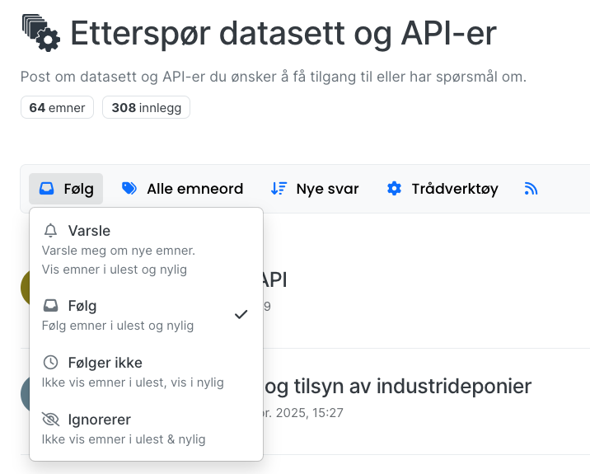
Task: Click the checkmark next to Følg
Action: 241,314
